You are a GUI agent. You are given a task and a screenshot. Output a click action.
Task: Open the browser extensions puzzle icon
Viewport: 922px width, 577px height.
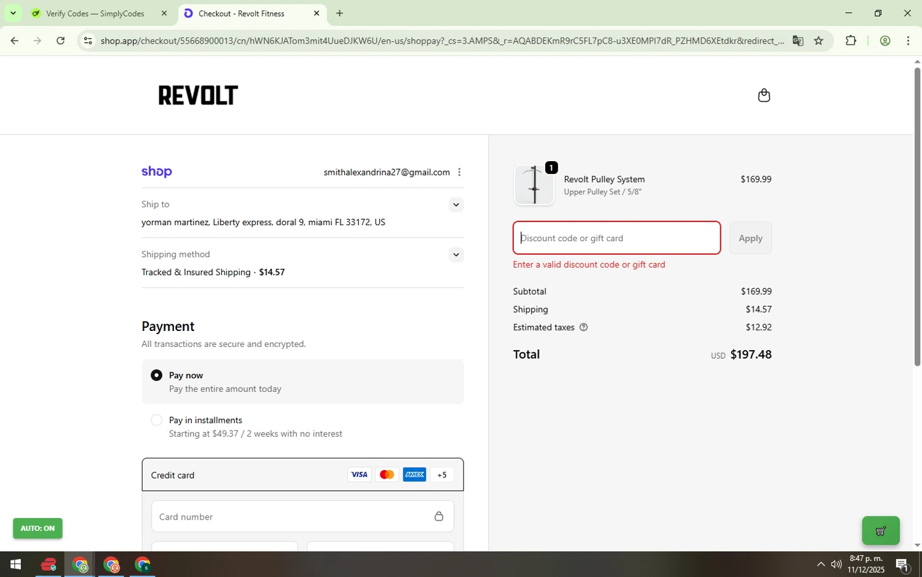tap(851, 41)
